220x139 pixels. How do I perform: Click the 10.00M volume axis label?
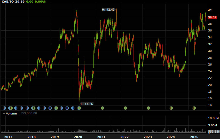pos(213,118)
